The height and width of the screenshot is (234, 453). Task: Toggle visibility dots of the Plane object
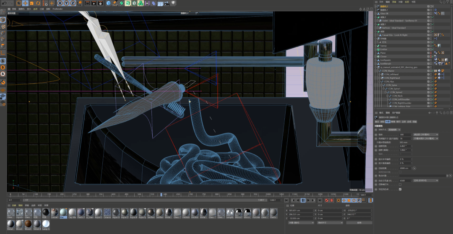coord(432,53)
